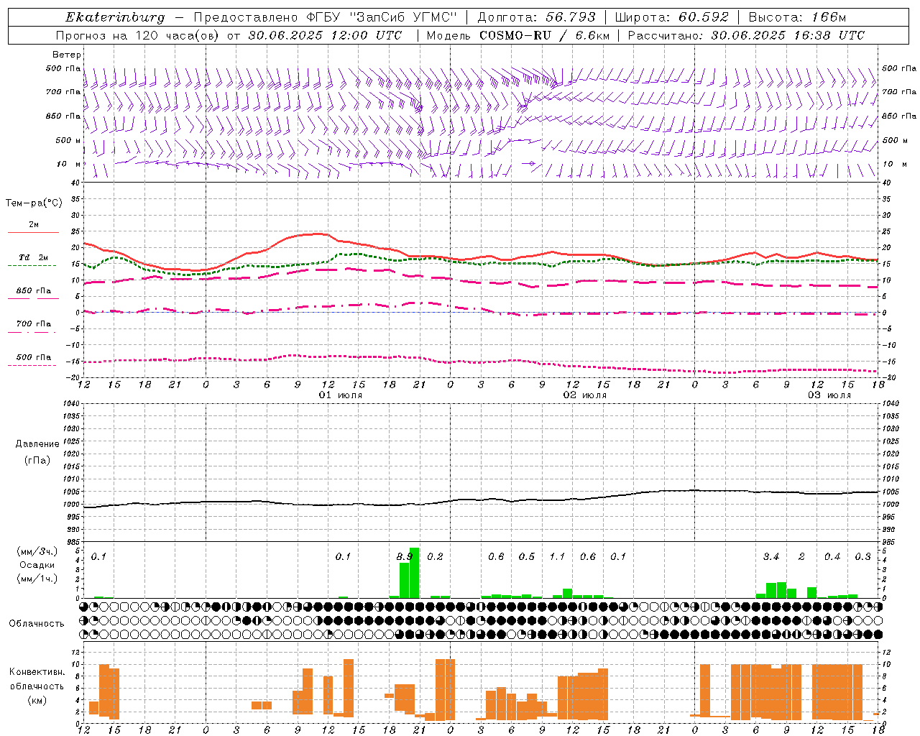920x736 pixels.
Task: Click the '02 июля' date label
Action: 585,395
